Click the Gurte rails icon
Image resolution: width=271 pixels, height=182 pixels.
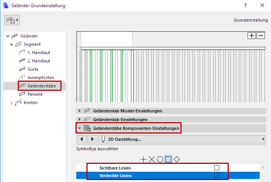click(22, 69)
